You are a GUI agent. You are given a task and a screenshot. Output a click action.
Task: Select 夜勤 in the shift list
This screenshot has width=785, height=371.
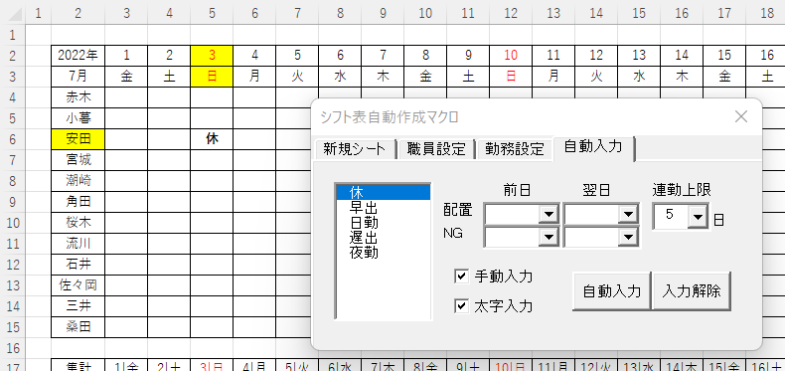384,253
